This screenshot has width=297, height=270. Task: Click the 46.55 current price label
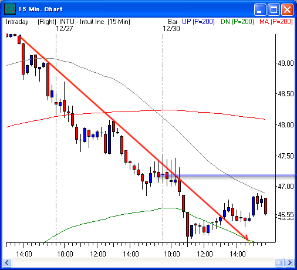pyautogui.click(x=286, y=215)
